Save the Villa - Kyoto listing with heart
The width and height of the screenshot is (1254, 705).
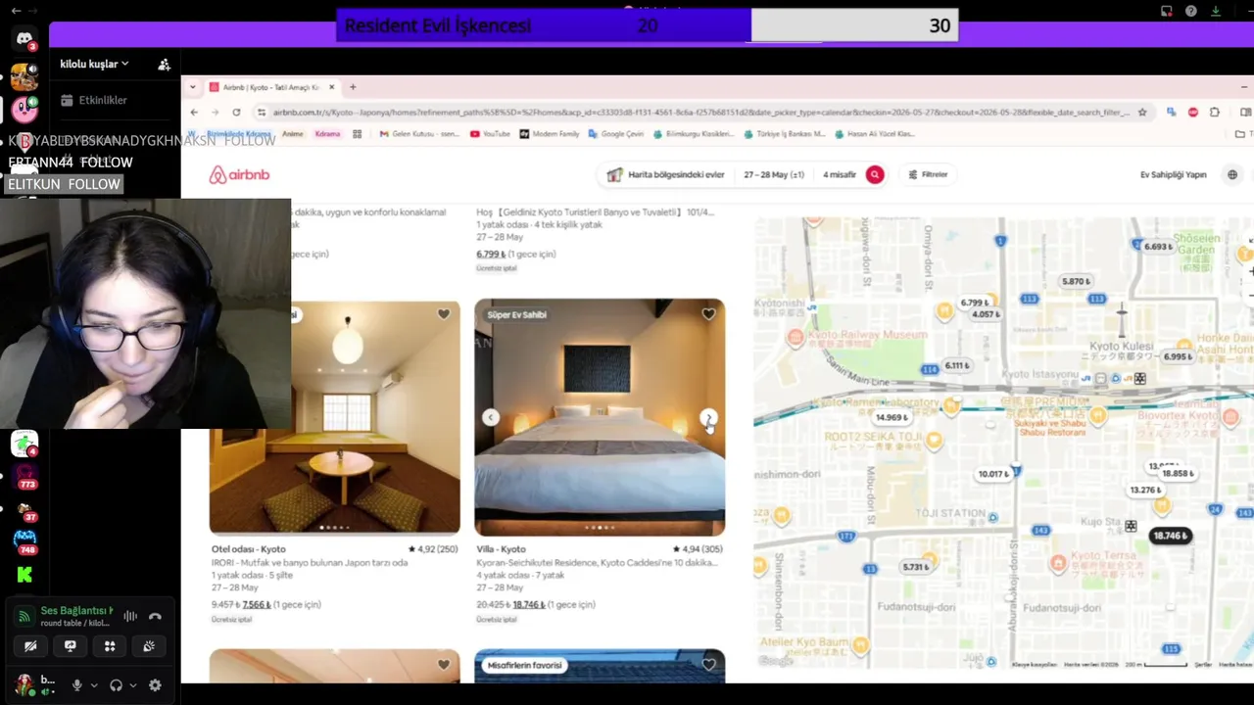click(x=708, y=314)
